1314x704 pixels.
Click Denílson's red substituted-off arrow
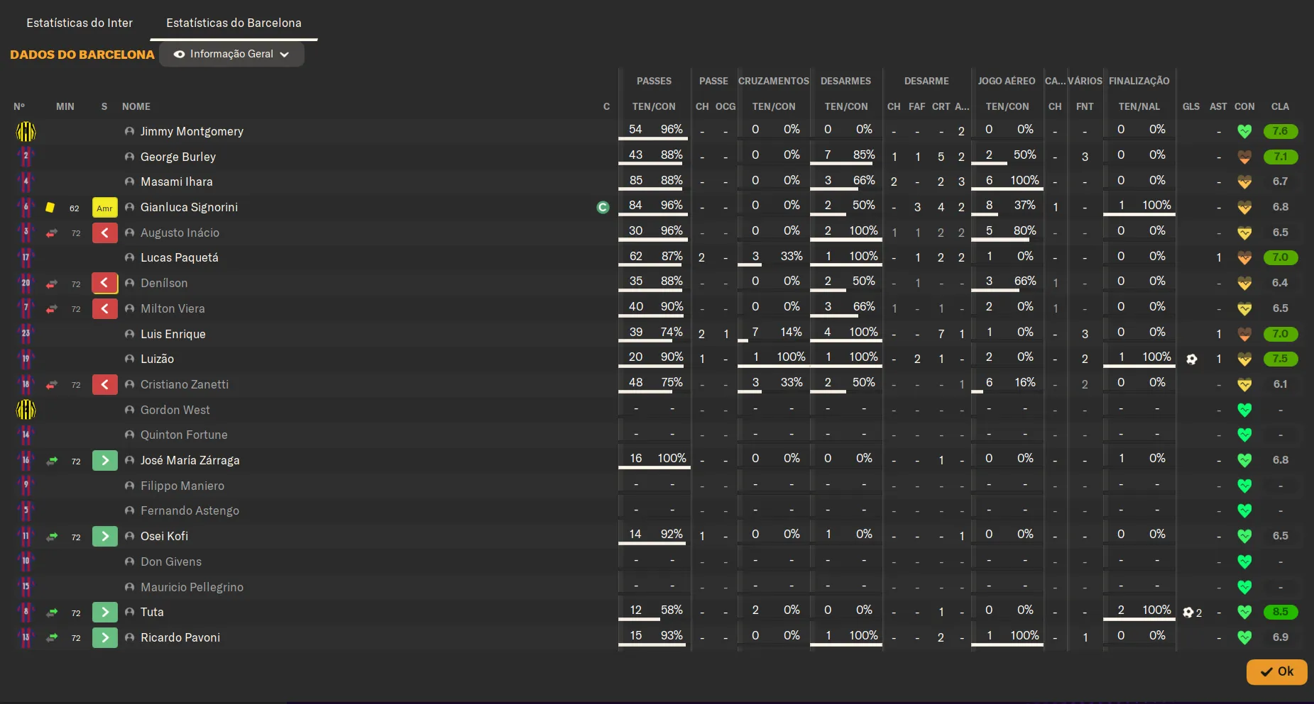104,283
